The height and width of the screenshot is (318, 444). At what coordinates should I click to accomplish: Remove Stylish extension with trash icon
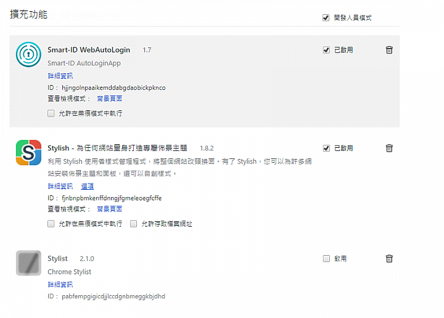tap(389, 148)
